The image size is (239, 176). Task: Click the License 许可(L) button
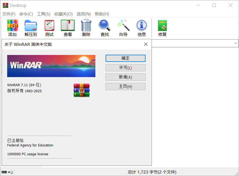point(125,68)
